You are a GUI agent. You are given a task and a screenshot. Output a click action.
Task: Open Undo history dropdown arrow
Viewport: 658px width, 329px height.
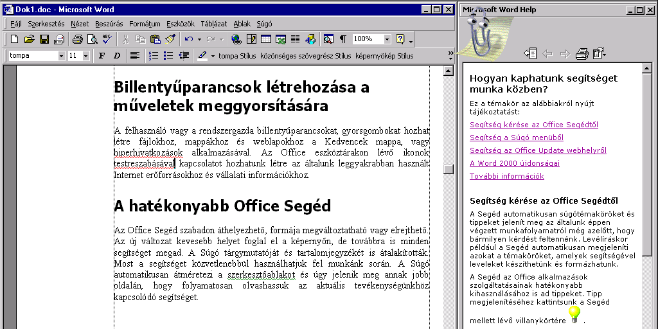click(x=199, y=39)
